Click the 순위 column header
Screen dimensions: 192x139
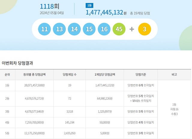click(x=7, y=74)
